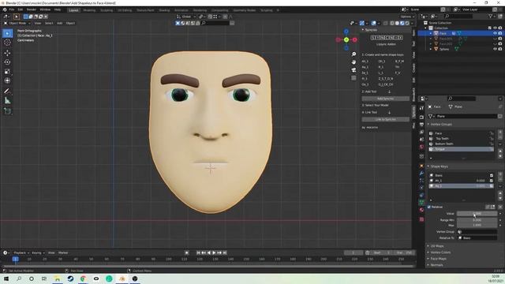This screenshot has width=505, height=284.
Task: Switch perspective/orthographic grid icon
Action: (x=353, y=78)
